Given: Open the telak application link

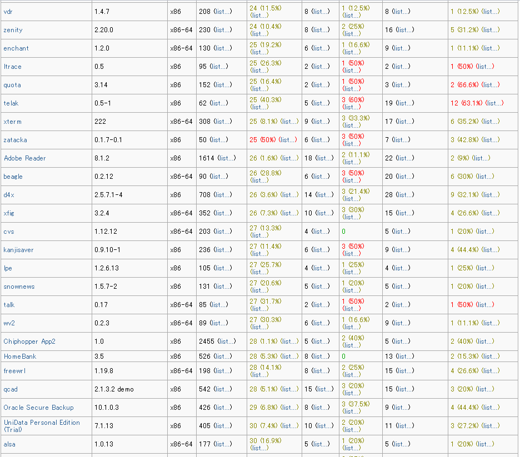Looking at the screenshot, I should coord(11,103).
